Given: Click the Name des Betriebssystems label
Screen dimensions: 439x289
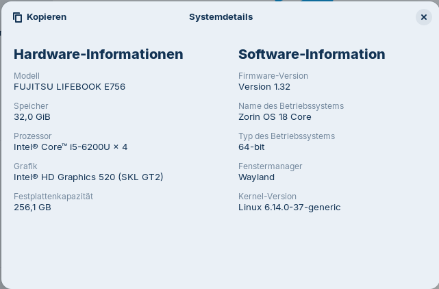Looking at the screenshot, I should pyautogui.click(x=291, y=106).
